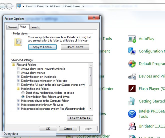Open the Default Programs icon

click(132, 64)
